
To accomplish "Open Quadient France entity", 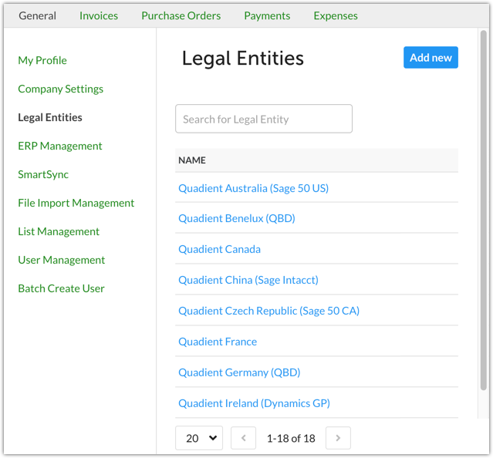I will tap(218, 342).
